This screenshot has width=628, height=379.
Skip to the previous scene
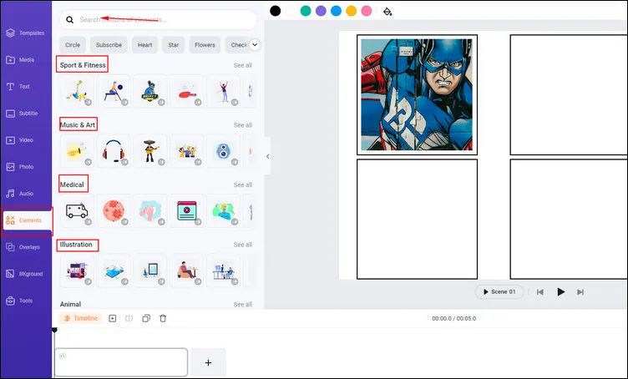[539, 292]
